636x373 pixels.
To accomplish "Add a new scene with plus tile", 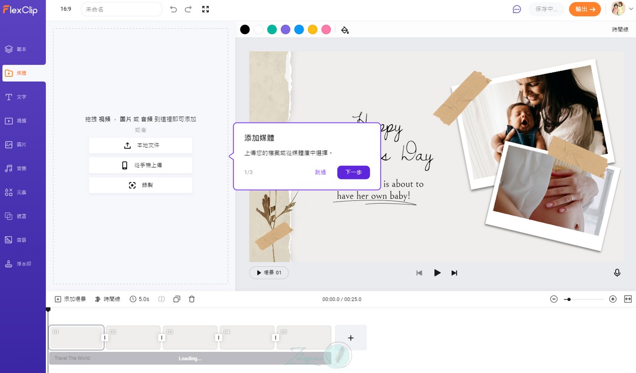I will 351,338.
